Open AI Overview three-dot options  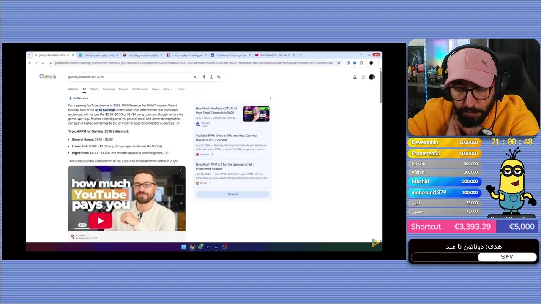tap(270, 98)
